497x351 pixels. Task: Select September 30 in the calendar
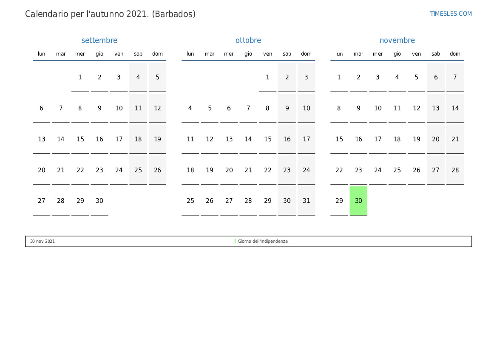pos(99,201)
